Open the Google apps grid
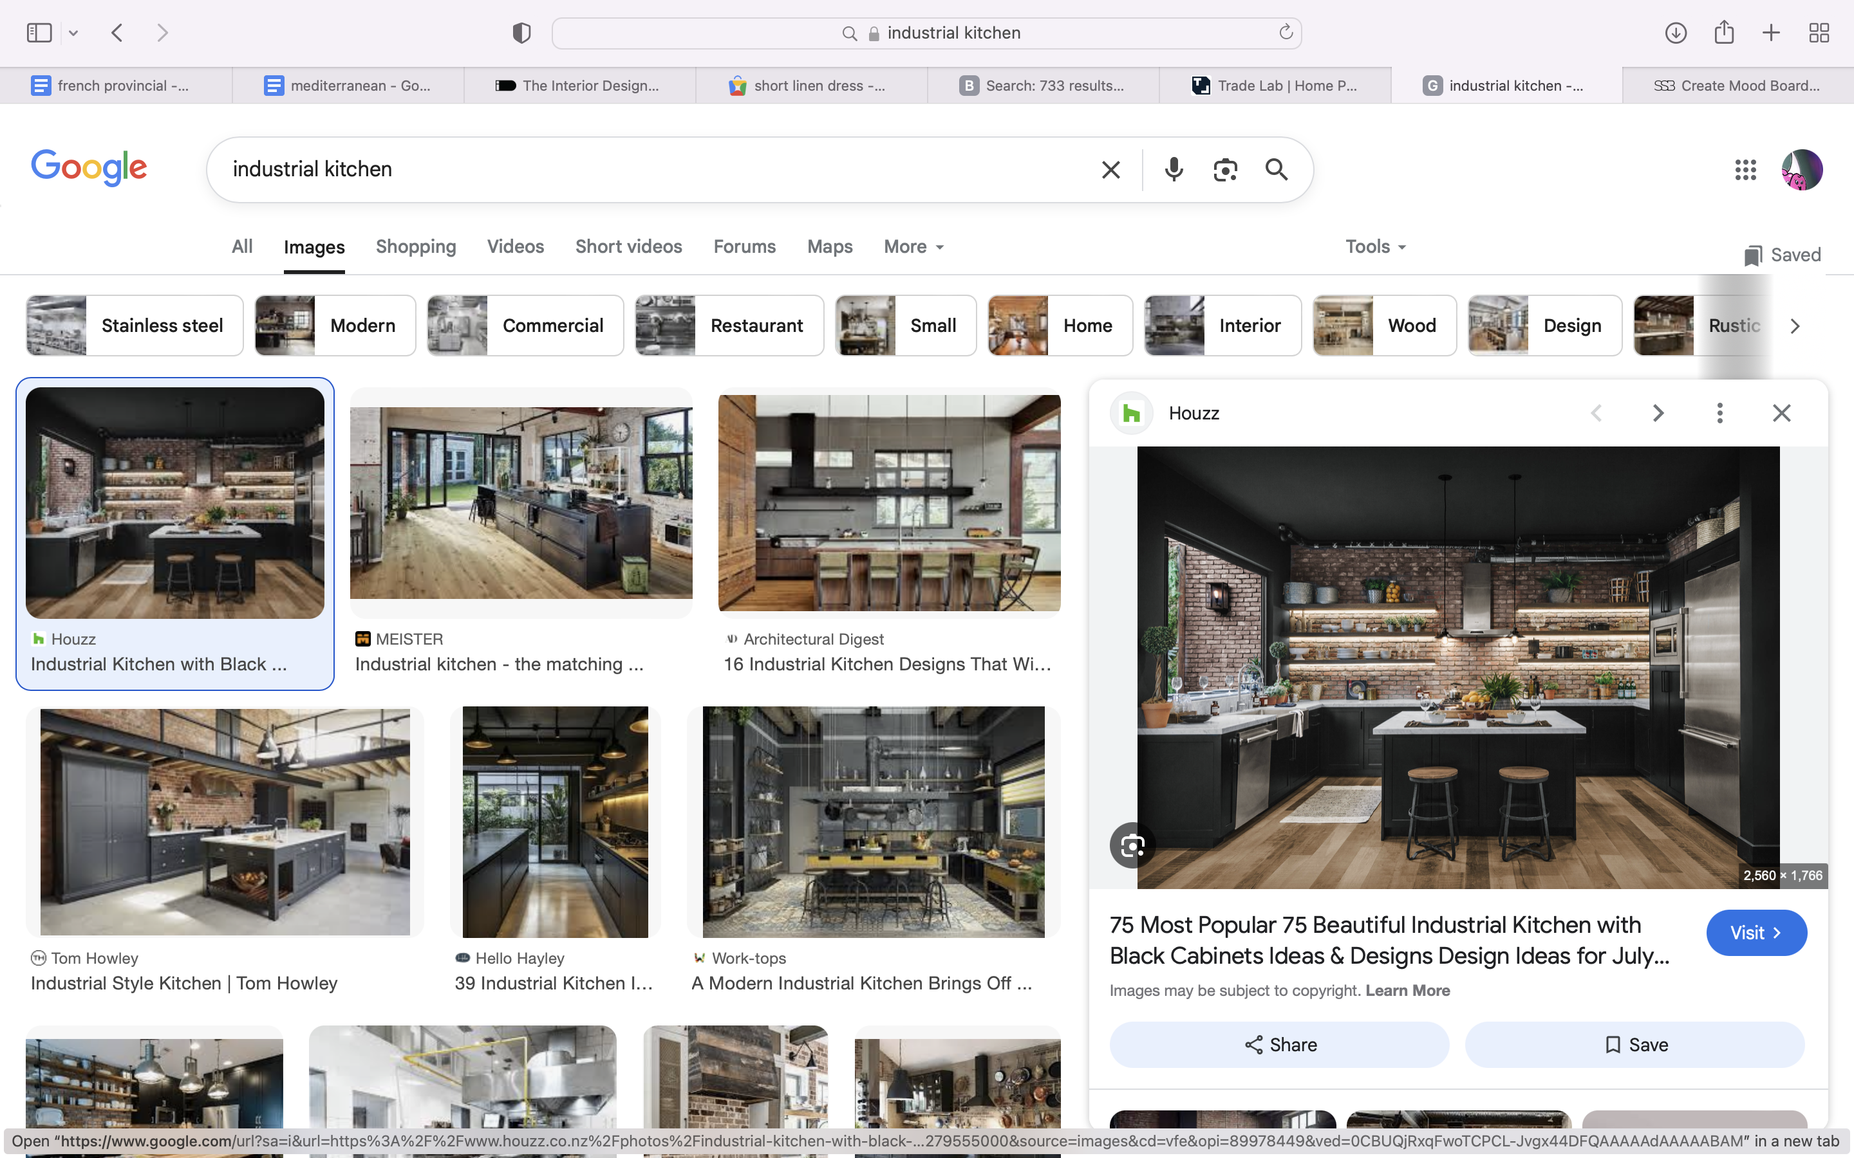Viewport: 1854px width, 1158px height. point(1745,169)
